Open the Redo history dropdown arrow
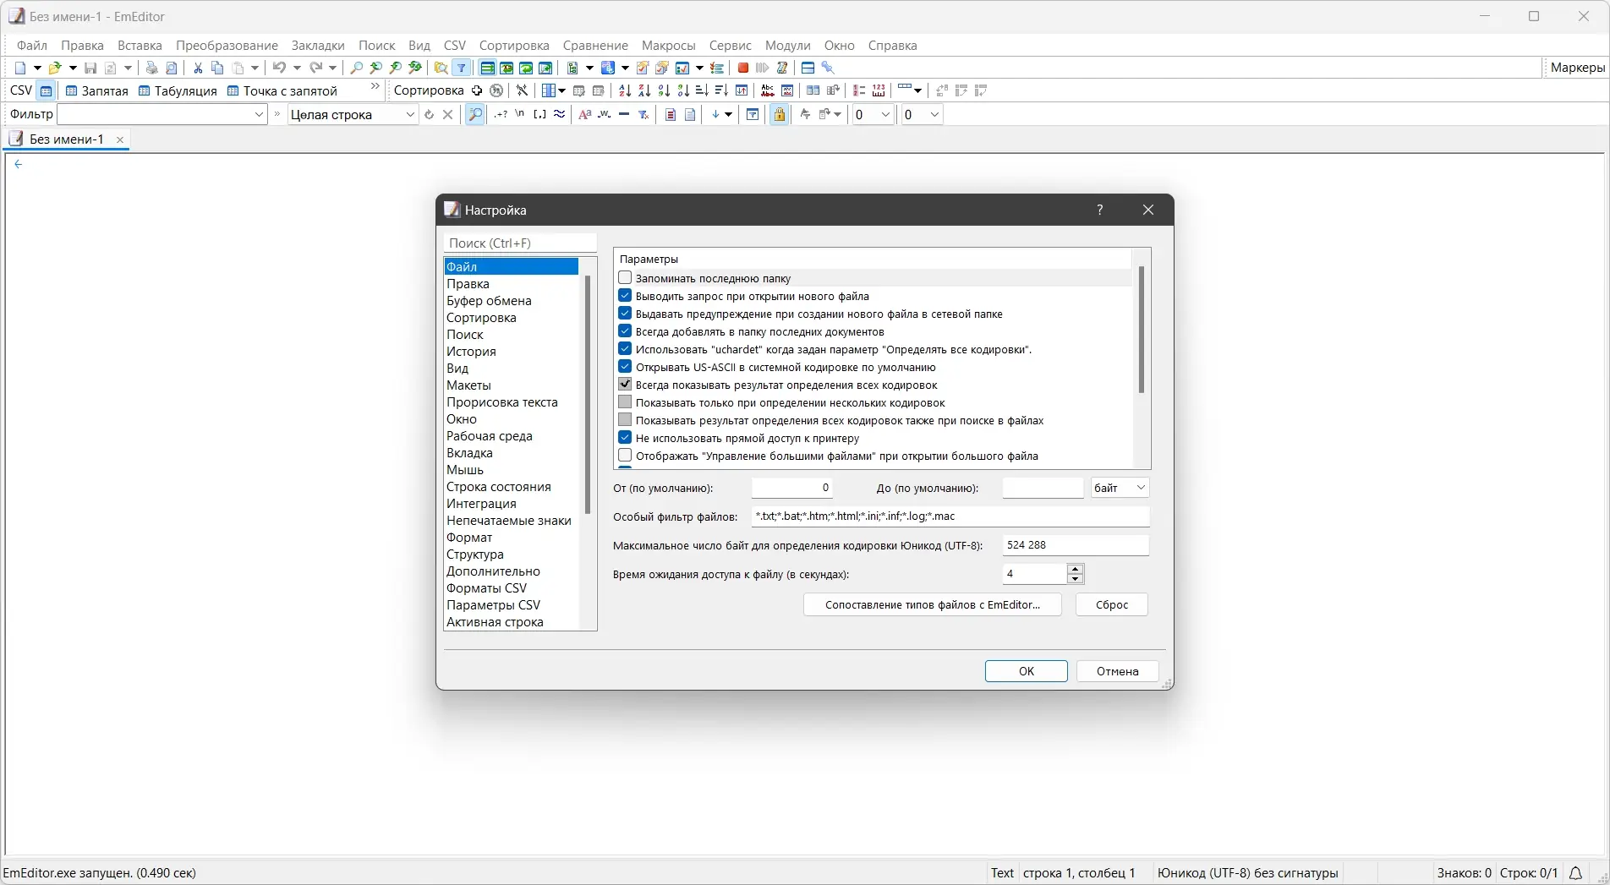The width and height of the screenshot is (1610, 885). [x=333, y=68]
